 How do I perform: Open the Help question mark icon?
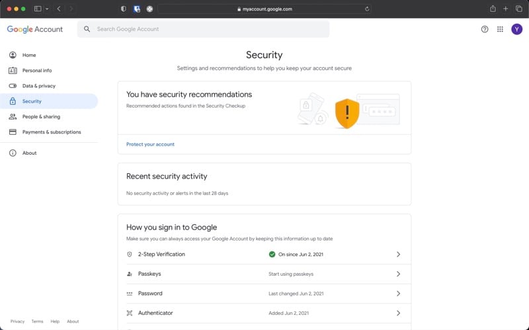point(485,29)
